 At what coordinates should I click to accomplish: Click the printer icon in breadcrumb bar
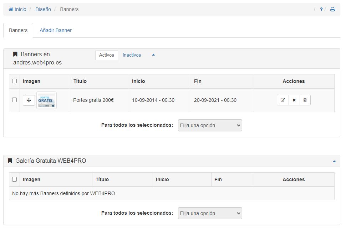pos(332,9)
